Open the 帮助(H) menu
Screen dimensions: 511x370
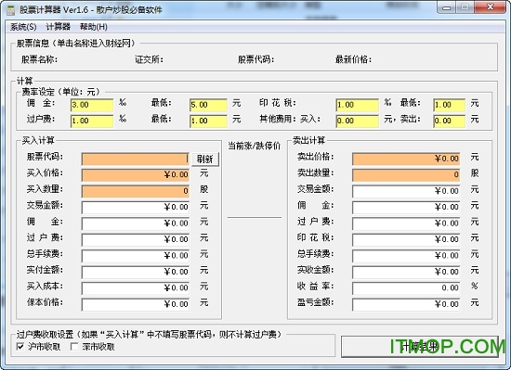[x=94, y=27]
